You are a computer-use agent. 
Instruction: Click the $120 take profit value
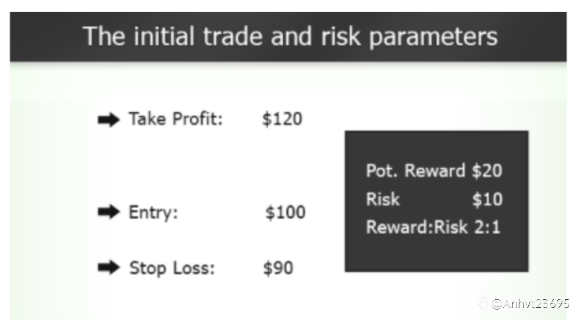pos(282,119)
